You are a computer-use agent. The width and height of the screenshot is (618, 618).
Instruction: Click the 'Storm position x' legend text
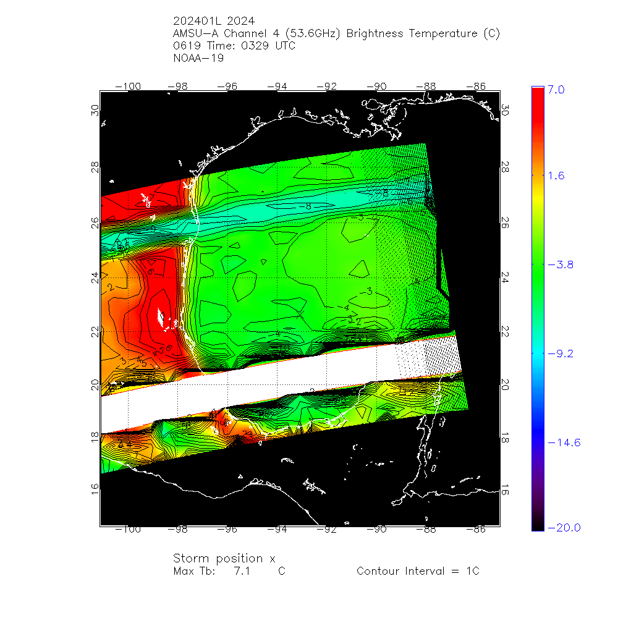[224, 559]
